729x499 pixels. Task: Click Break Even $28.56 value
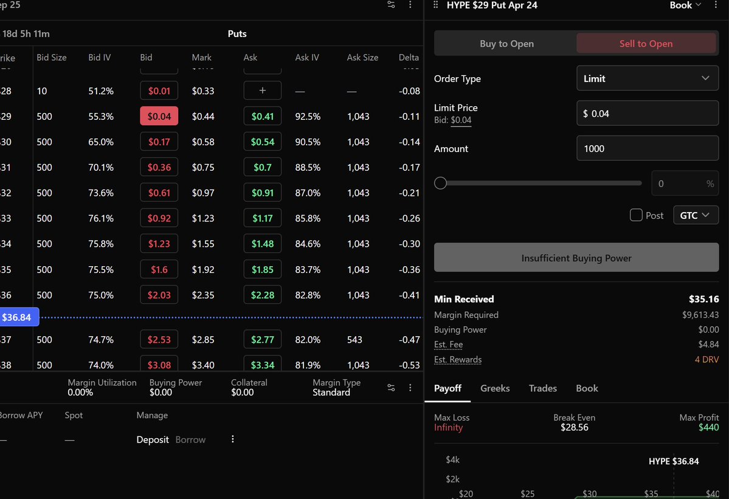coord(574,427)
